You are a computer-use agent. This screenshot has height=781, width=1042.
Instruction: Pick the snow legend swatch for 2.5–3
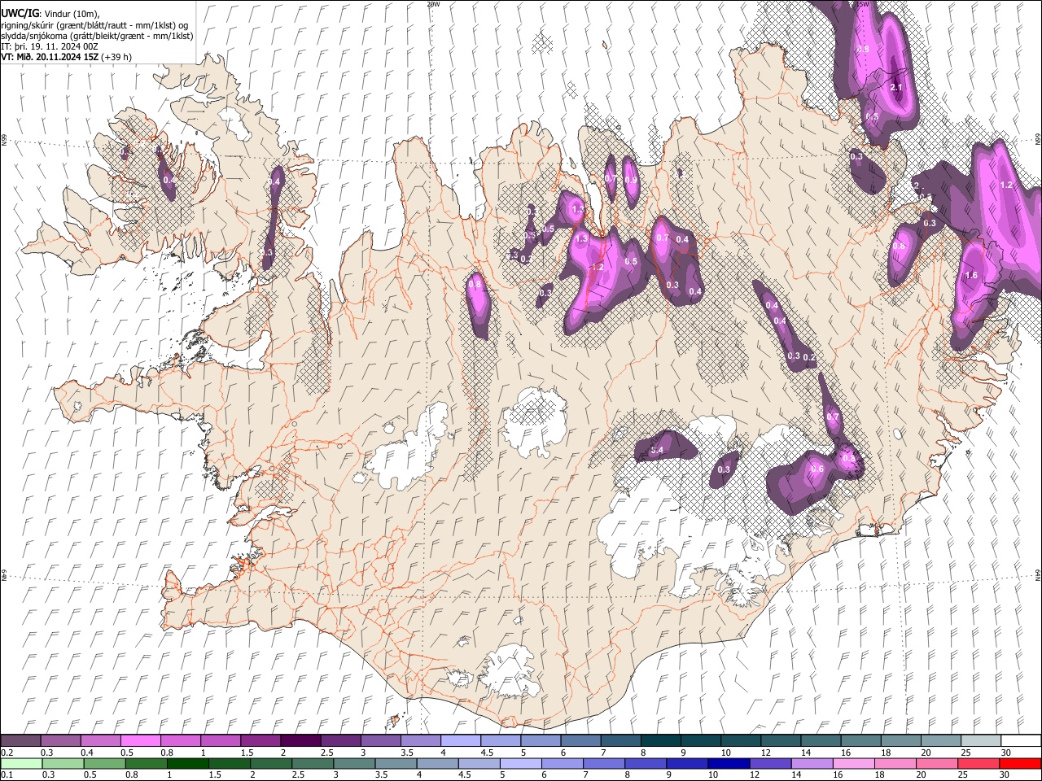point(340,741)
